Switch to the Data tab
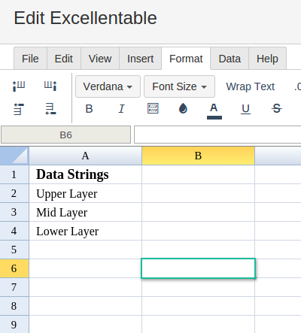The width and height of the screenshot is (301, 333). click(230, 59)
